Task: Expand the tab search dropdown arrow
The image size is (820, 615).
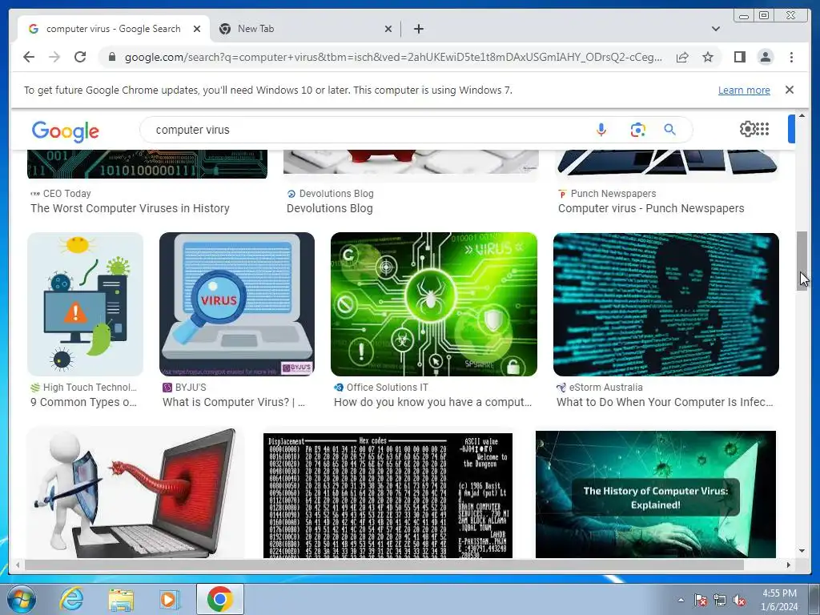Action: pyautogui.click(x=715, y=29)
